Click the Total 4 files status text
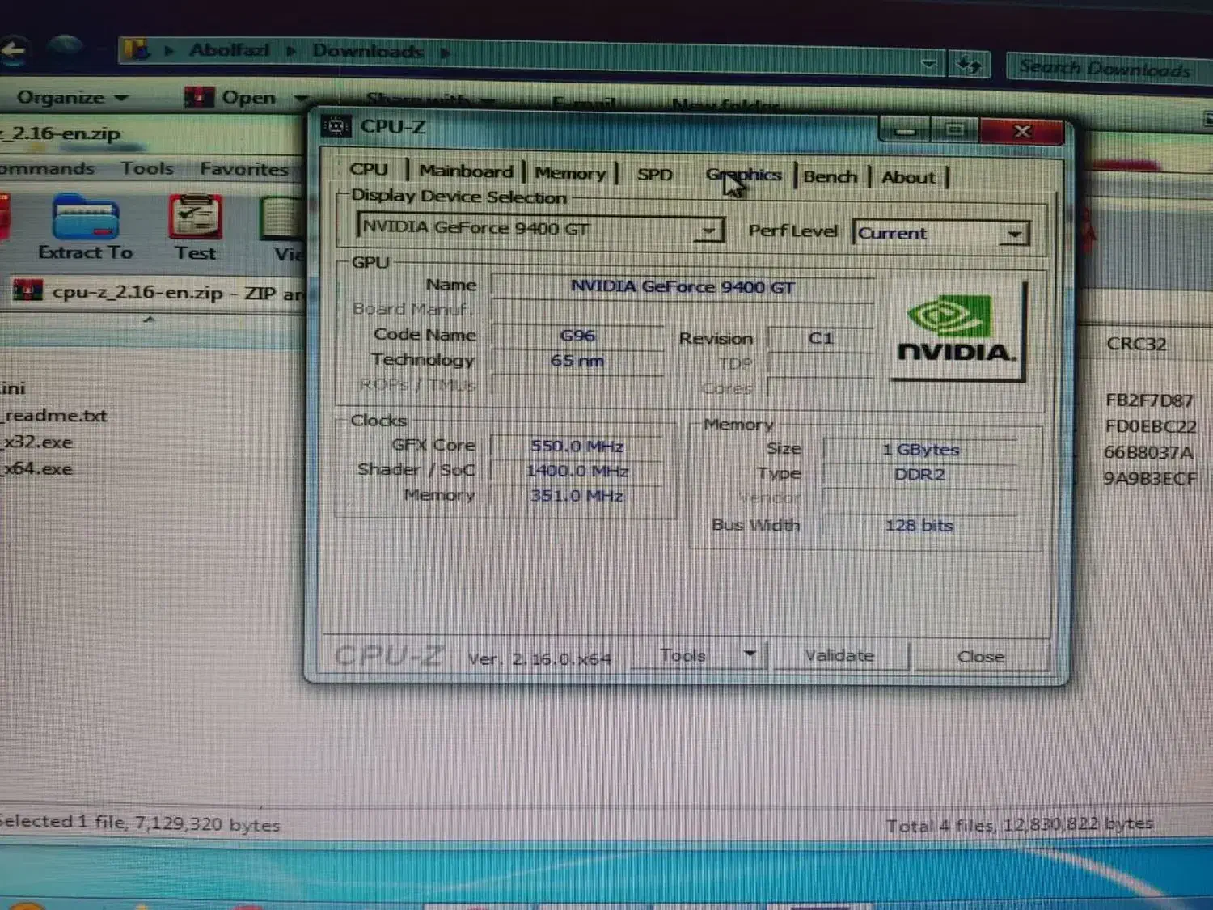This screenshot has height=910, width=1213. tap(1019, 825)
